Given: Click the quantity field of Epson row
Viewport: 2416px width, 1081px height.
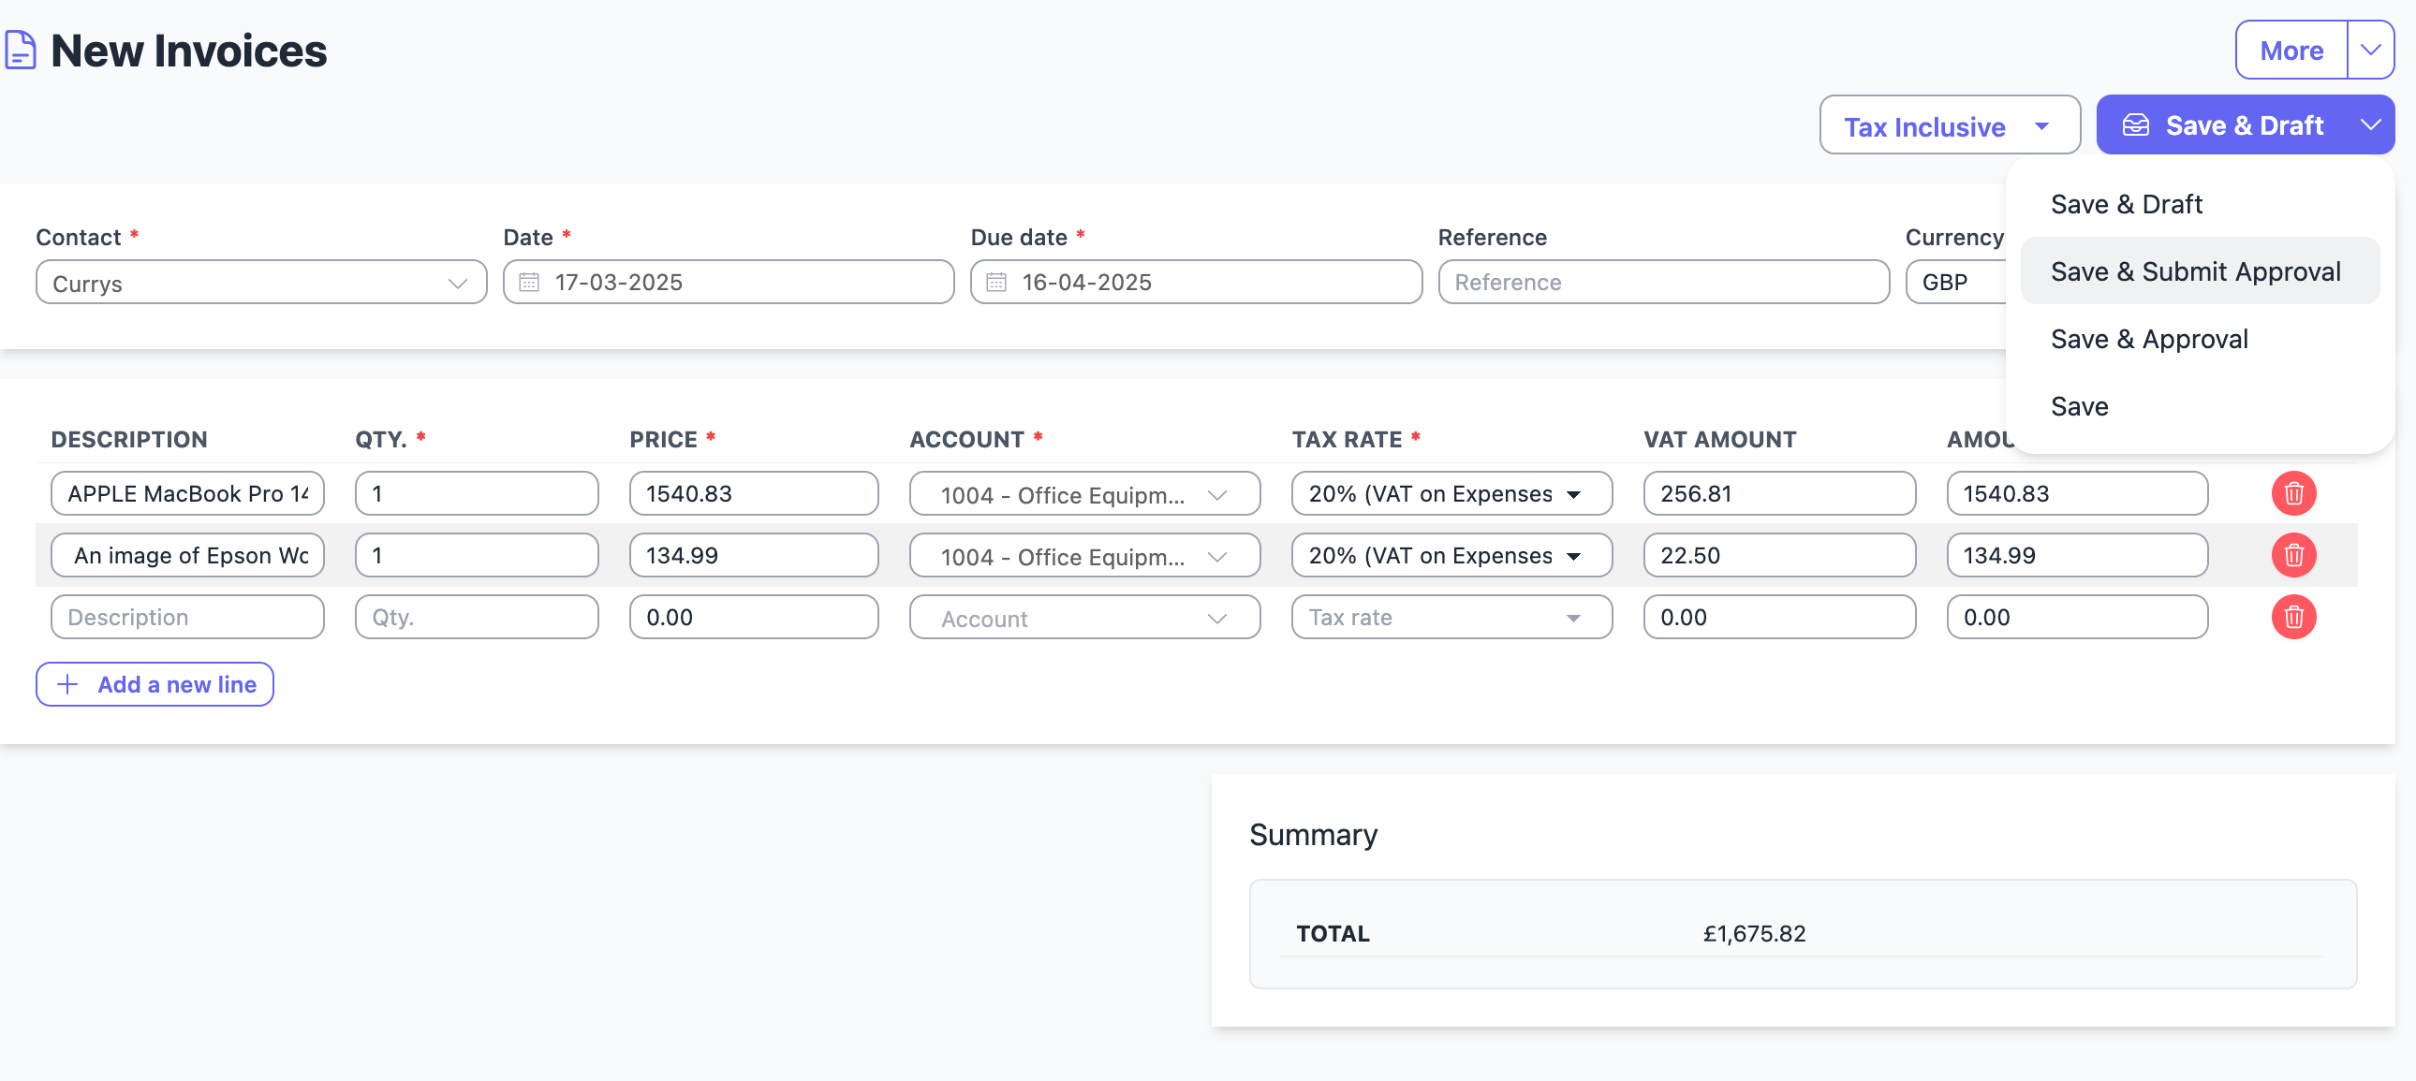Looking at the screenshot, I should 477,556.
